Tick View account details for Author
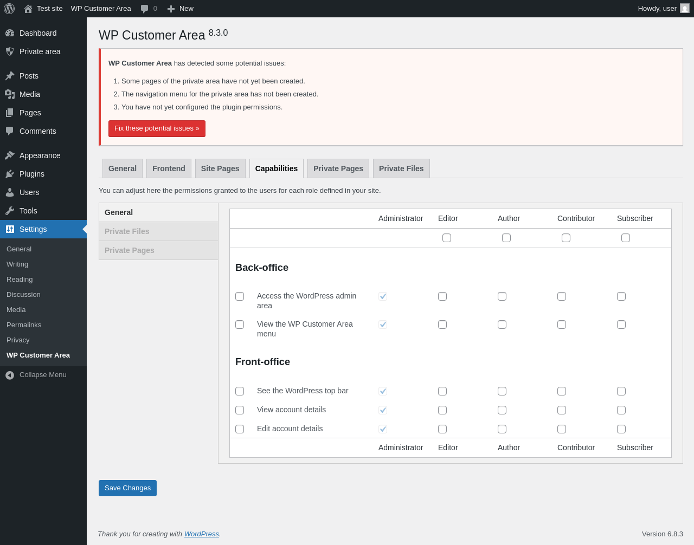Image resolution: width=694 pixels, height=545 pixels. click(x=502, y=410)
